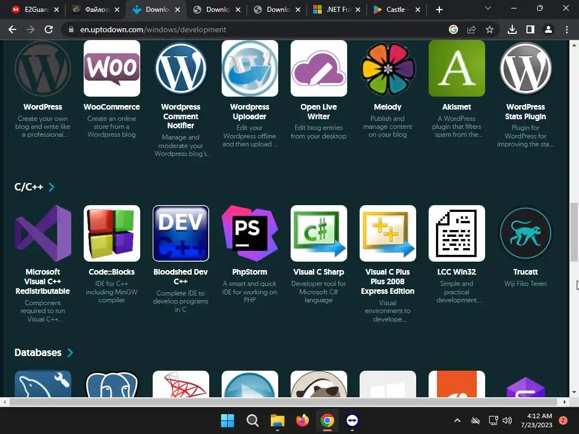
Task: Open Windows taskbar search
Action: point(253,420)
